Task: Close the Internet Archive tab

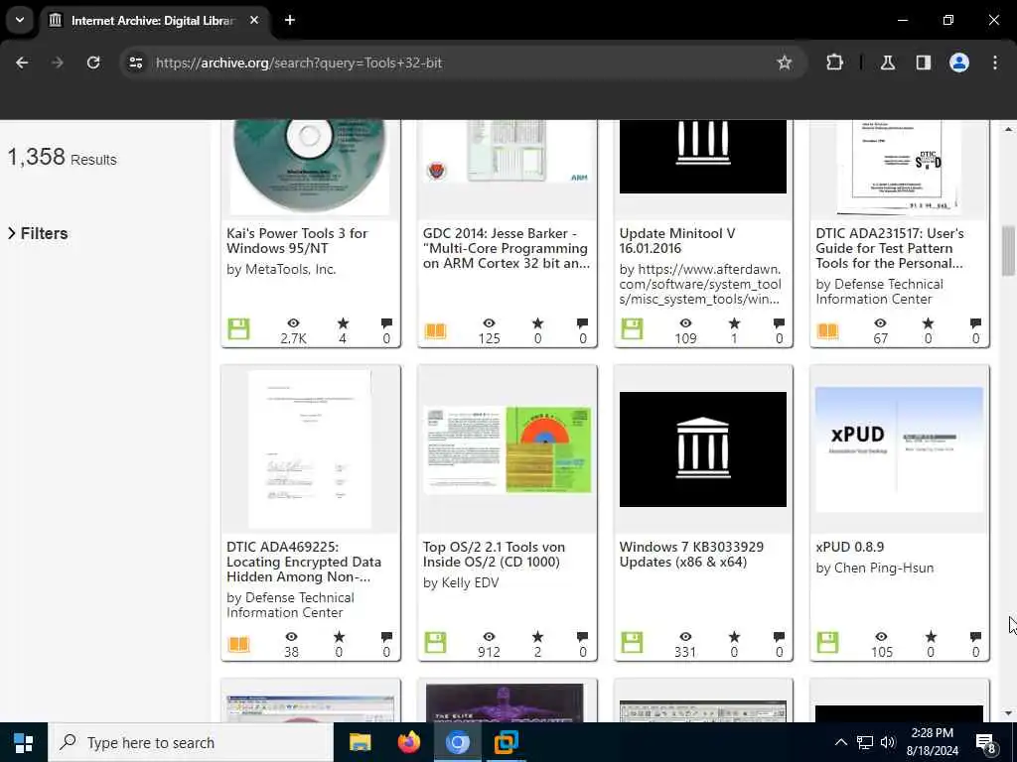Action: tap(254, 20)
